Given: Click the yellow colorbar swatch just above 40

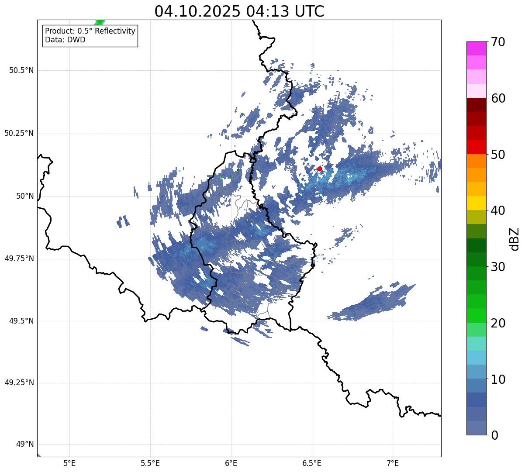Looking at the screenshot, I should [476, 203].
